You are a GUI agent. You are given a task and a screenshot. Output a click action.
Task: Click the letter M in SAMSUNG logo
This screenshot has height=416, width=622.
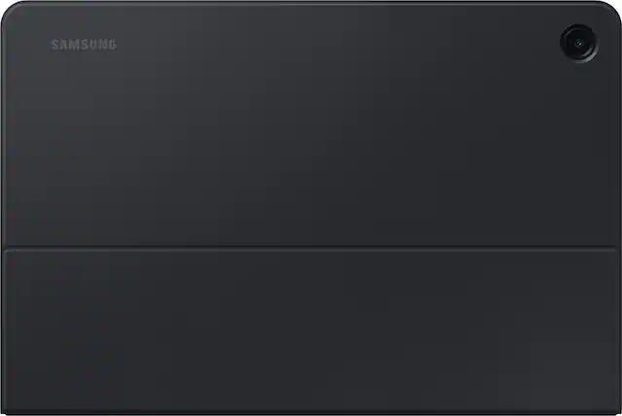pos(74,45)
